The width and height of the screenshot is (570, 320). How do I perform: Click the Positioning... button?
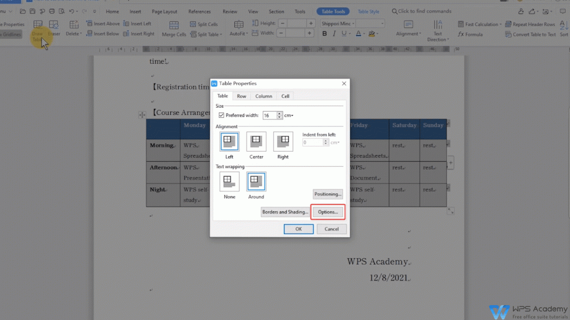click(328, 194)
